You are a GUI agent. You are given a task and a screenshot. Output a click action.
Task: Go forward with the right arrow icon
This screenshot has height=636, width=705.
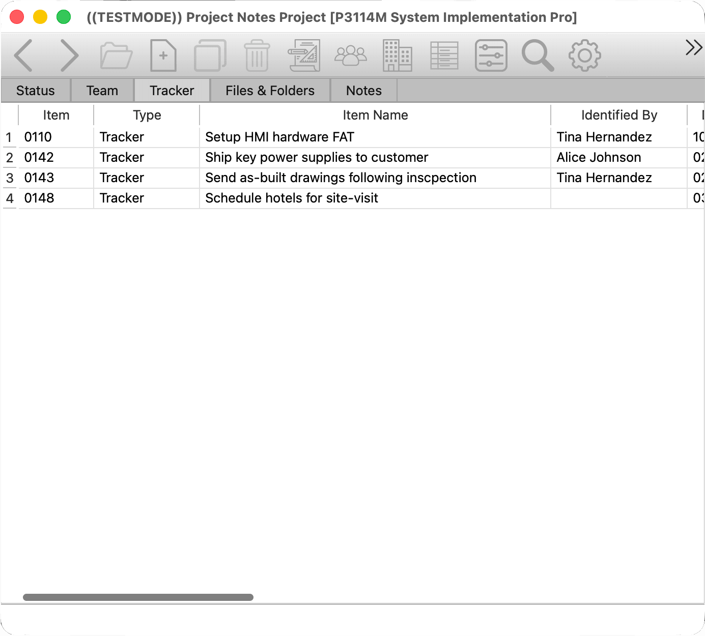69,55
